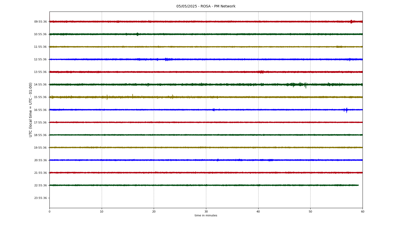The width and height of the screenshot is (412, 231).
Task: Click the end of the 22:55:36 green trace
Action: [x=358, y=185]
